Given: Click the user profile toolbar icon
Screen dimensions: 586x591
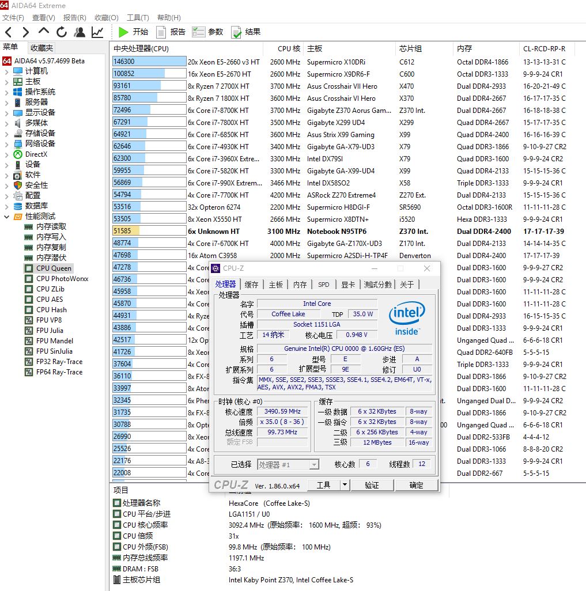Looking at the screenshot, I should (79, 32).
